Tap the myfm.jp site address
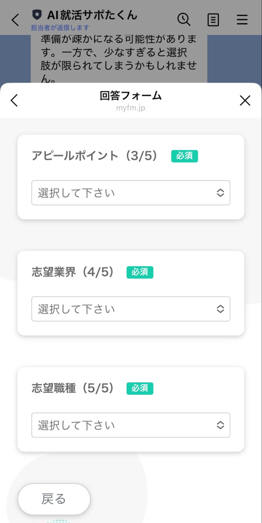This screenshot has width=262, height=523. click(130, 108)
